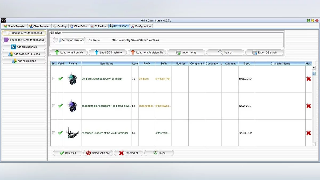Select 'Soldier's Ascendant Cowl of Vitality' text
The width and height of the screenshot is (320, 180).
[102, 79]
